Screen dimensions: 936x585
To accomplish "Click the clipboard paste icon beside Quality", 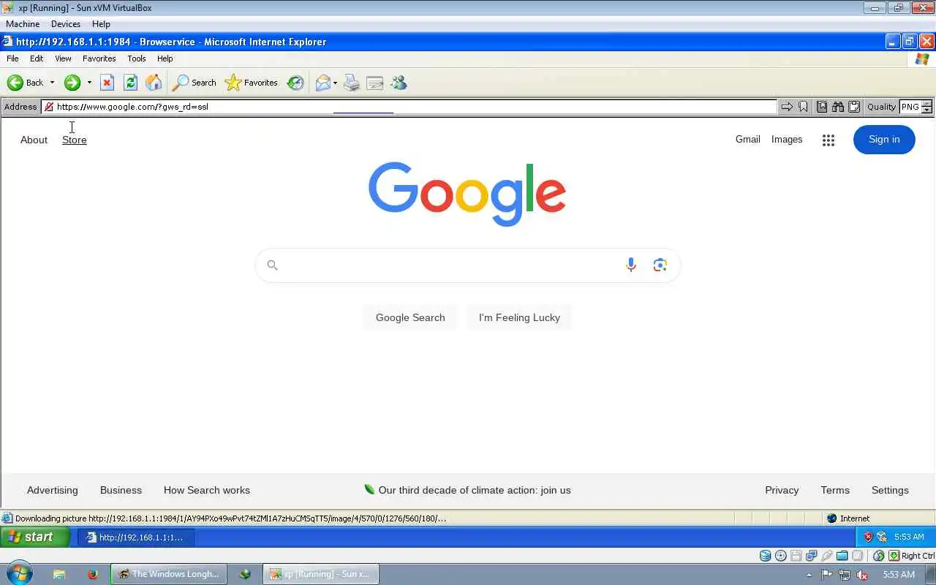I will click(x=853, y=107).
